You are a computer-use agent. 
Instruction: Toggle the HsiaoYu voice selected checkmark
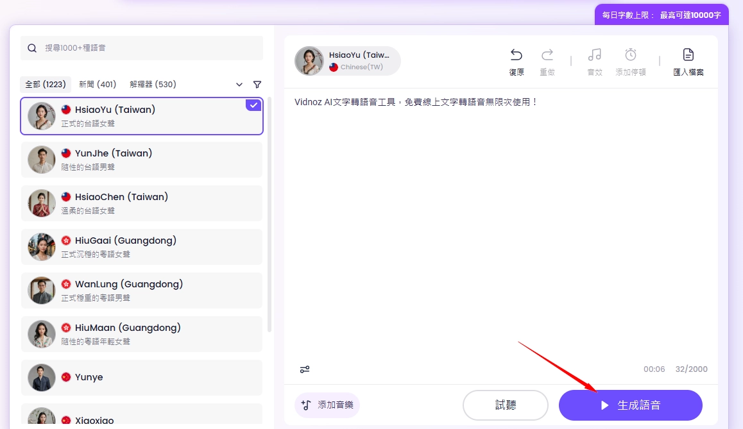253,105
